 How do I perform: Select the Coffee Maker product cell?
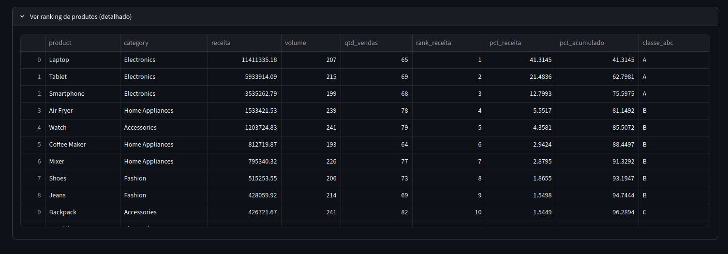click(x=83, y=145)
